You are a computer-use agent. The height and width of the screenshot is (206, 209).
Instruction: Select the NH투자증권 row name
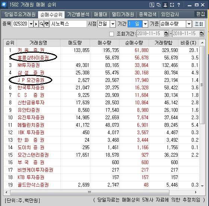[x=28, y=65]
